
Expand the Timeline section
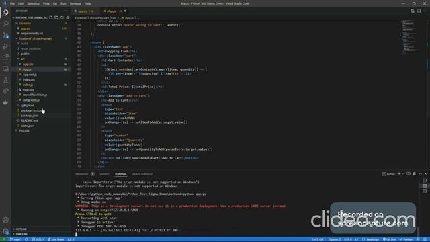(x=41, y=234)
